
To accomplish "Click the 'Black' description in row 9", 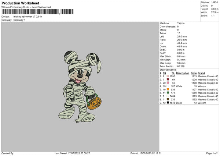I will (x=179, y=103).
